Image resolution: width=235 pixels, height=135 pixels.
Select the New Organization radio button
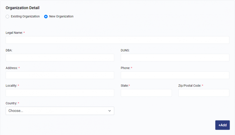46,16
